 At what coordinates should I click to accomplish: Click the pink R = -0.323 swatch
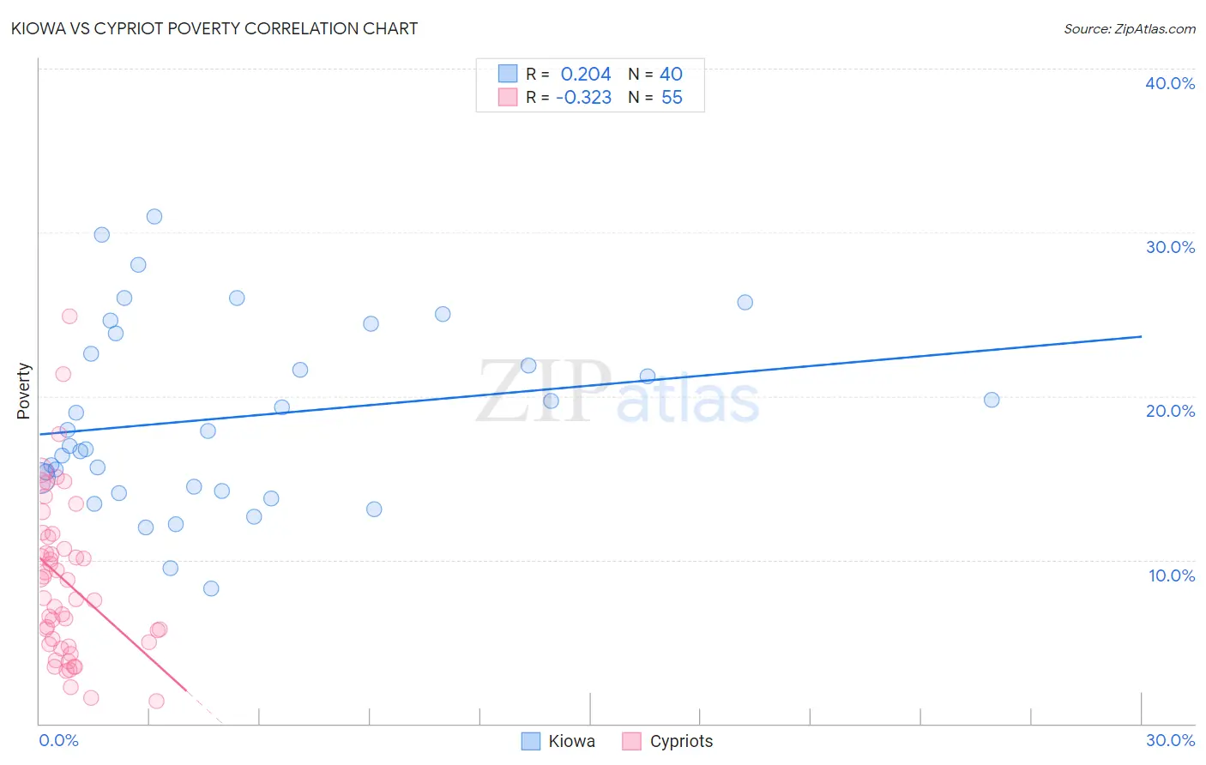click(x=508, y=97)
